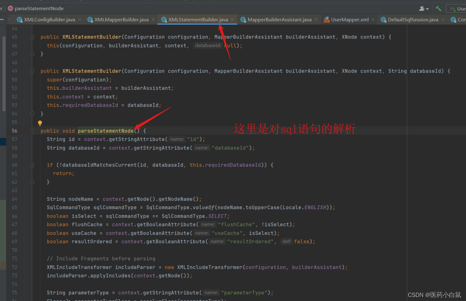Click the parseStatementNode method name on line 56
This screenshot has width=466, height=301.
[x=106, y=131]
